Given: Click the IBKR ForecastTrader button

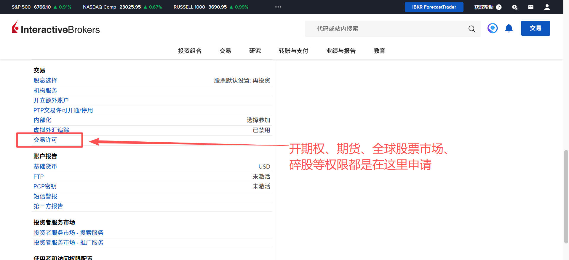Looking at the screenshot, I should tap(434, 7).
